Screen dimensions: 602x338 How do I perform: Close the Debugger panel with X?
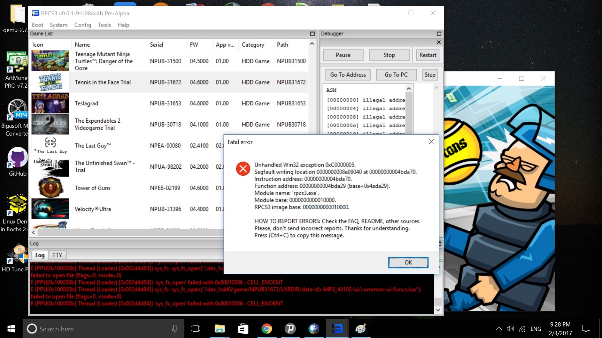point(439,42)
